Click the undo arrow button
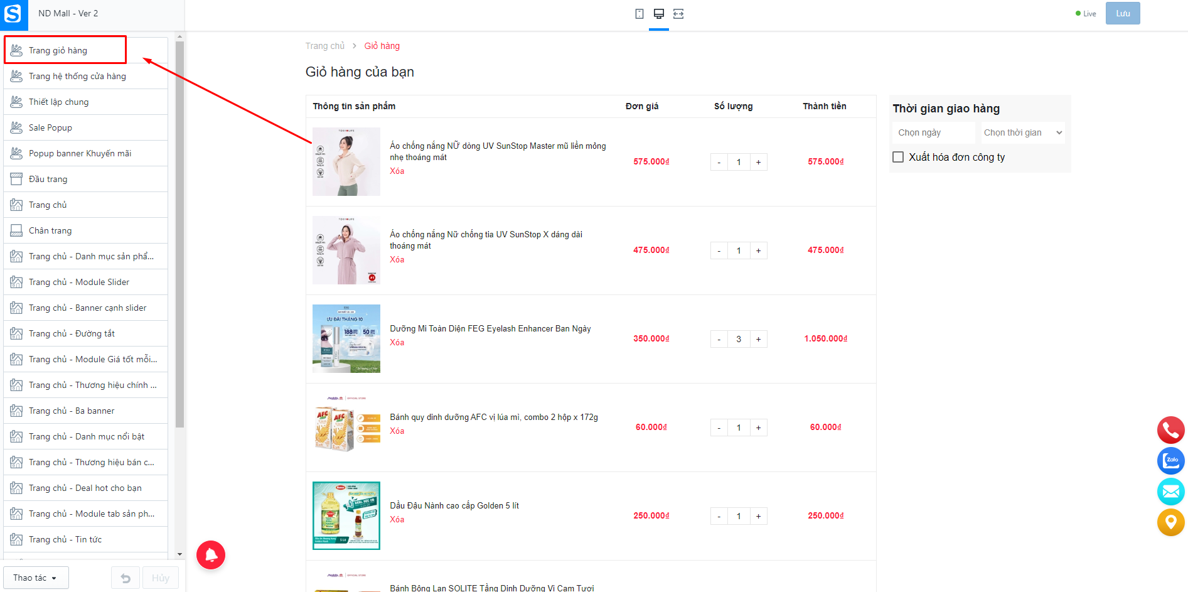Viewport: 1188px width, 592px height. point(126,578)
